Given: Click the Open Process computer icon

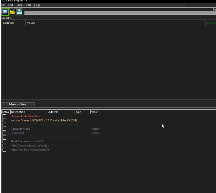Looking at the screenshot, I should [x=5, y=12].
